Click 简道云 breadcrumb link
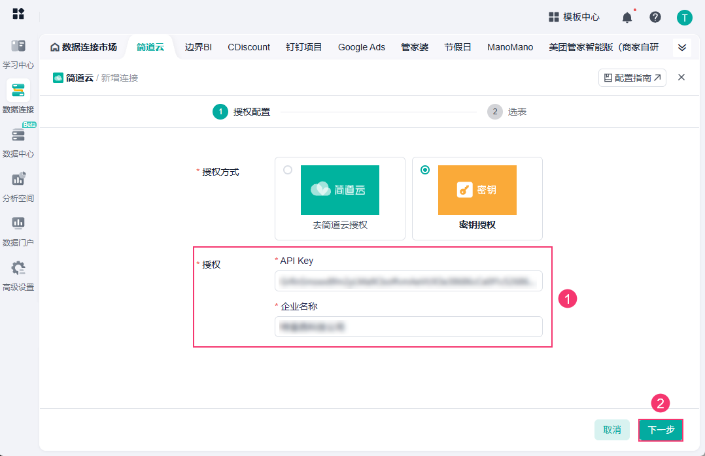 [x=80, y=78]
